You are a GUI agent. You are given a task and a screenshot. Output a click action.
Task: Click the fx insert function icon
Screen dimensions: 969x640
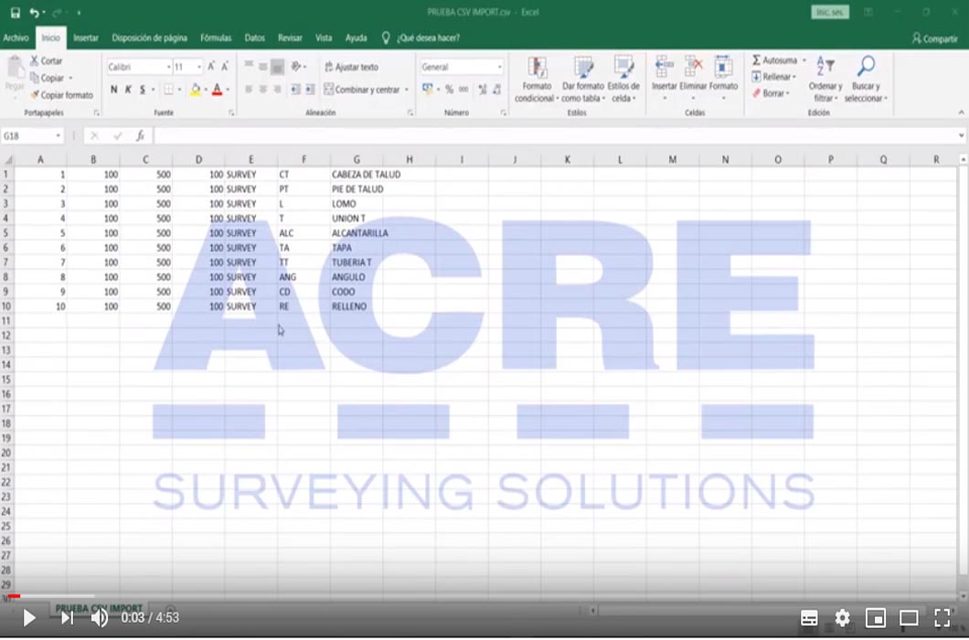[x=140, y=135]
